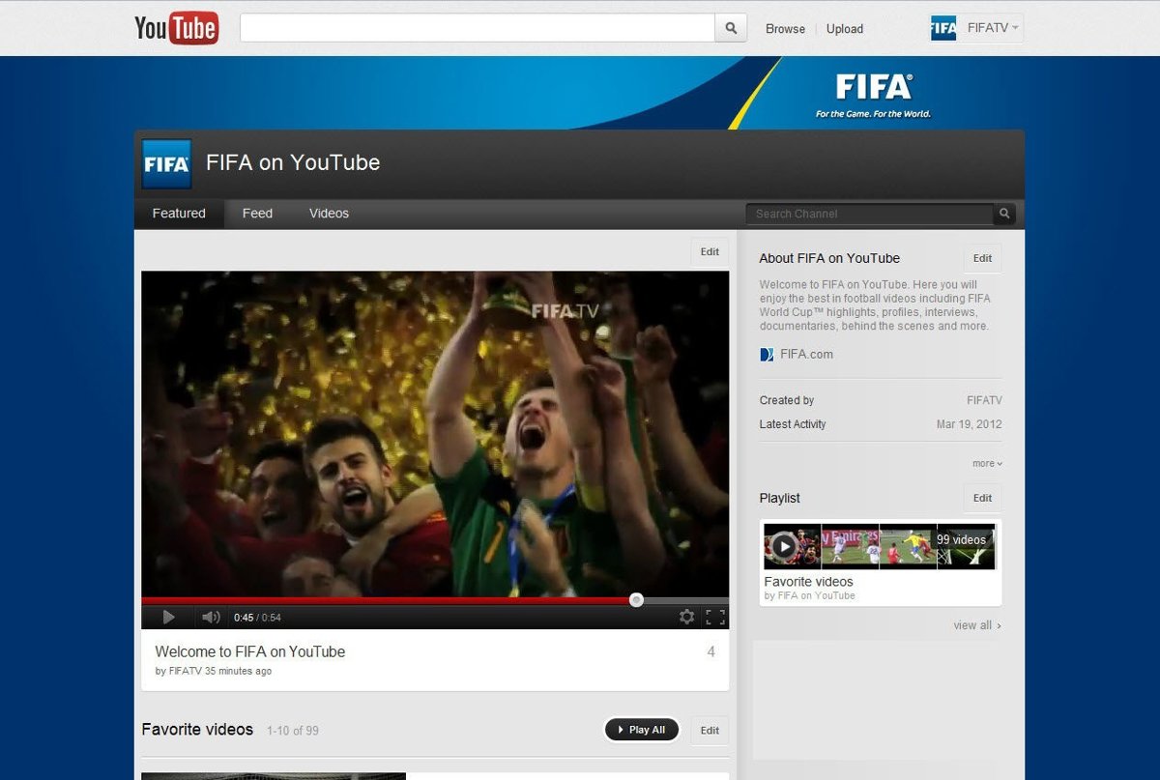
Task: Click 'view all' playlists link
Action: pyautogui.click(x=976, y=625)
